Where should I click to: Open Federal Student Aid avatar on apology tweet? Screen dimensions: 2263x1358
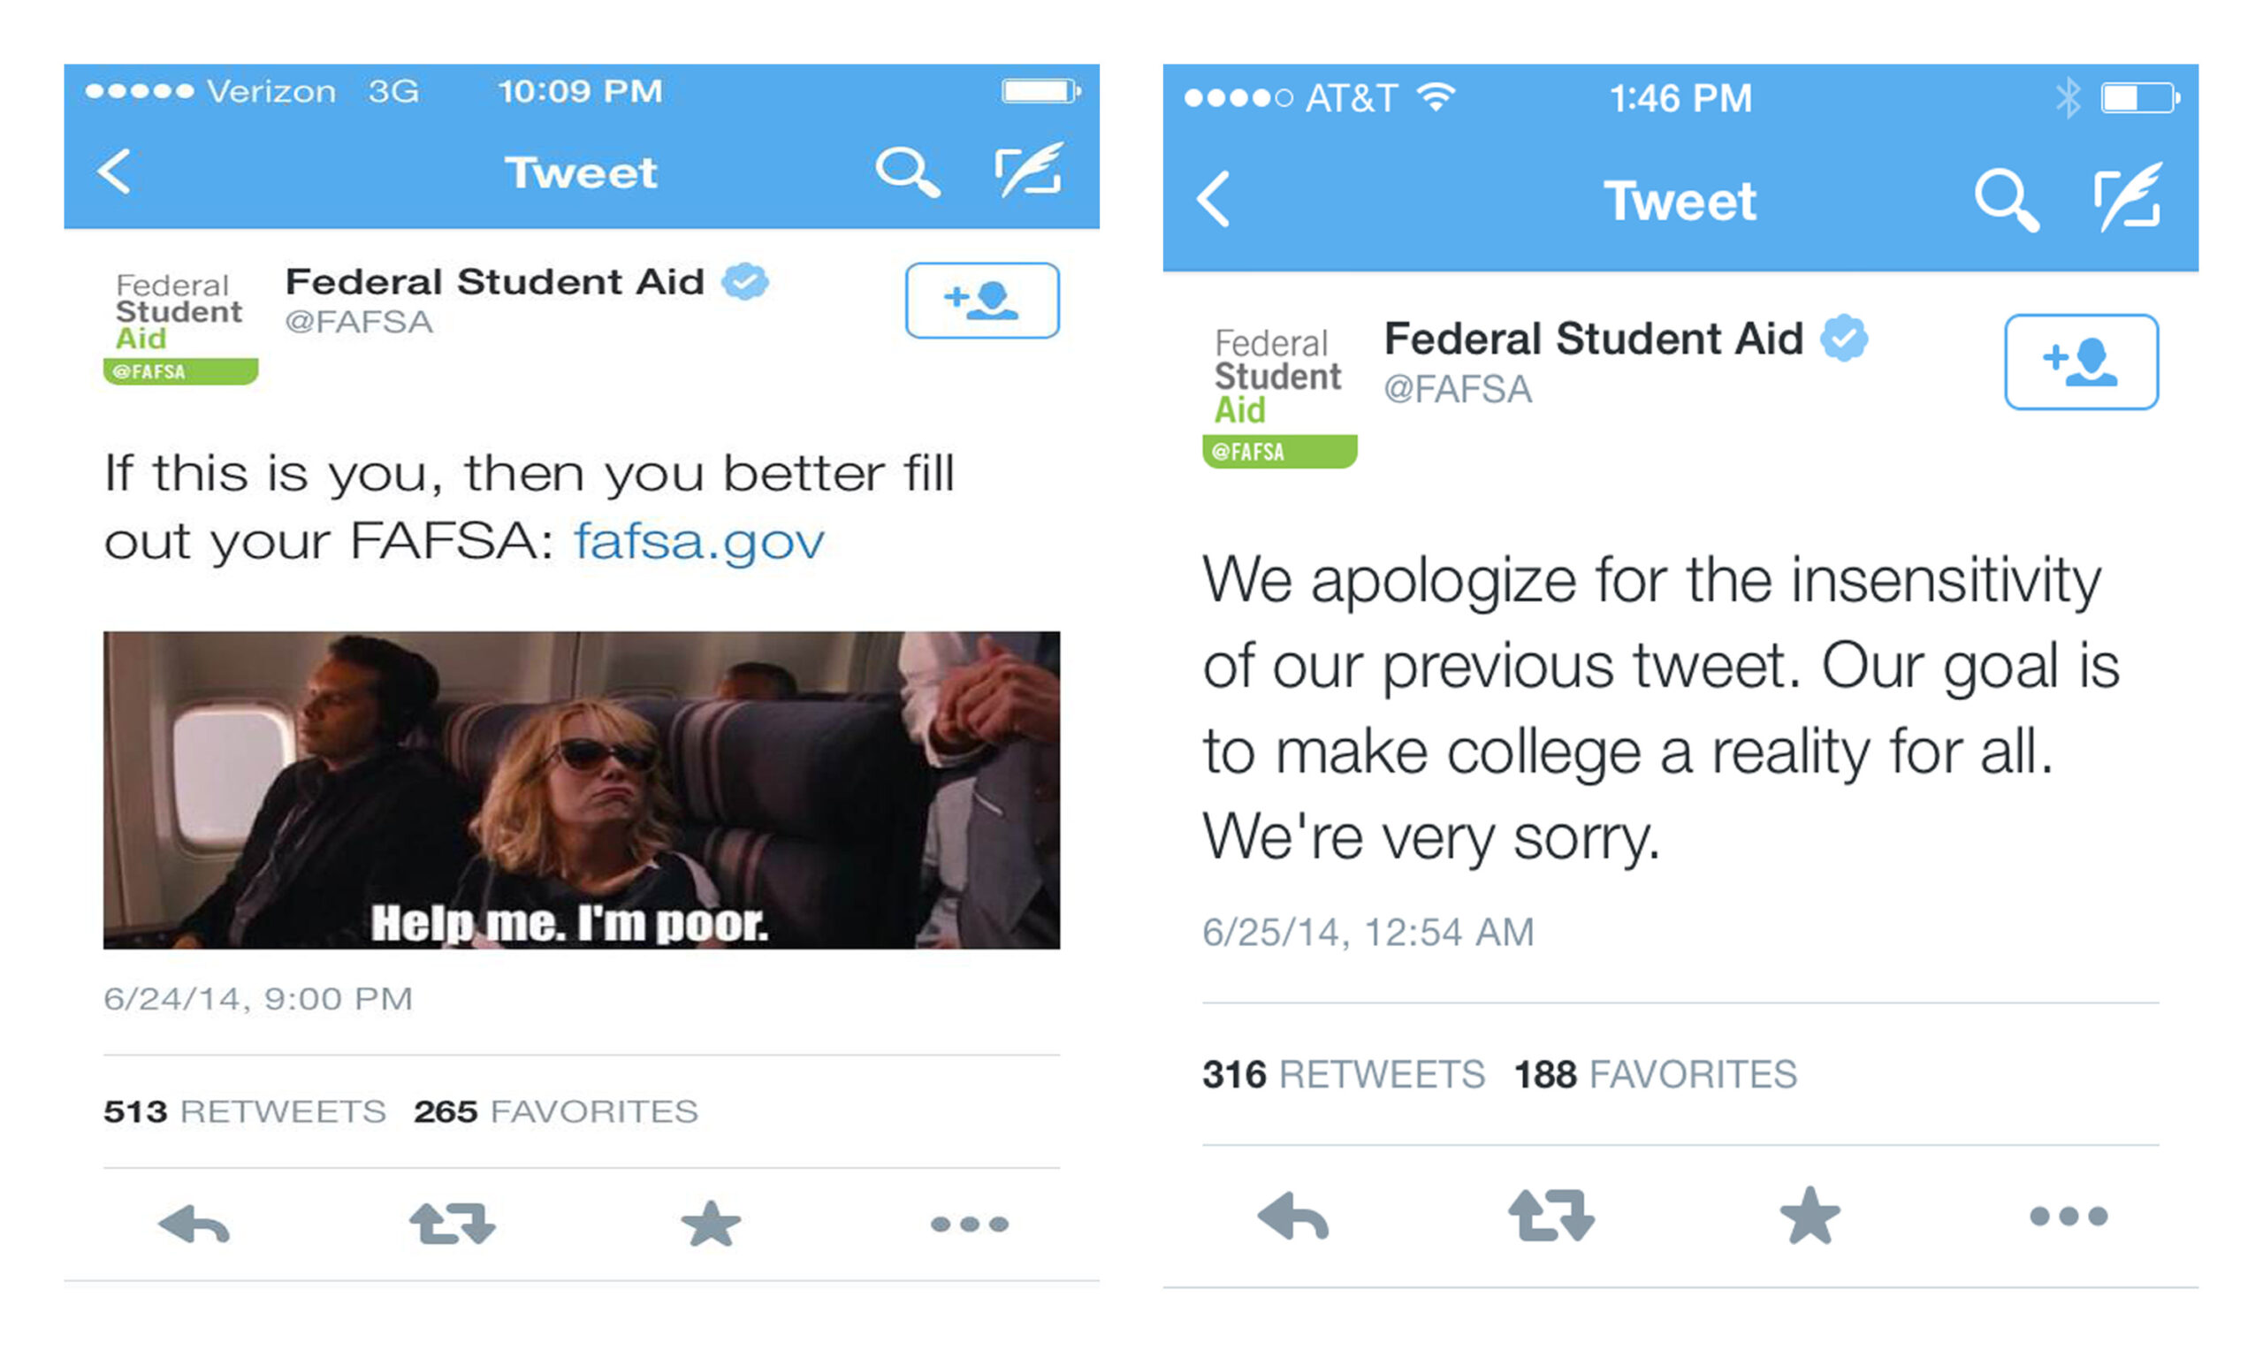[1279, 397]
